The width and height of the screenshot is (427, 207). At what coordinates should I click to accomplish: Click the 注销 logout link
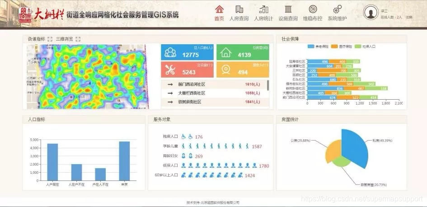pyautogui.click(x=409, y=17)
